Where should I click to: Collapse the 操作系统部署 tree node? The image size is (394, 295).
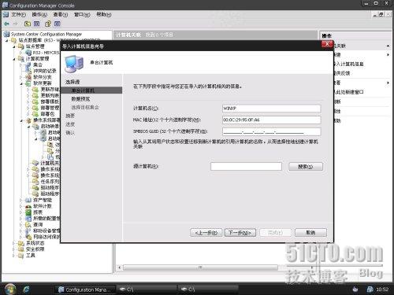click(x=21, y=120)
